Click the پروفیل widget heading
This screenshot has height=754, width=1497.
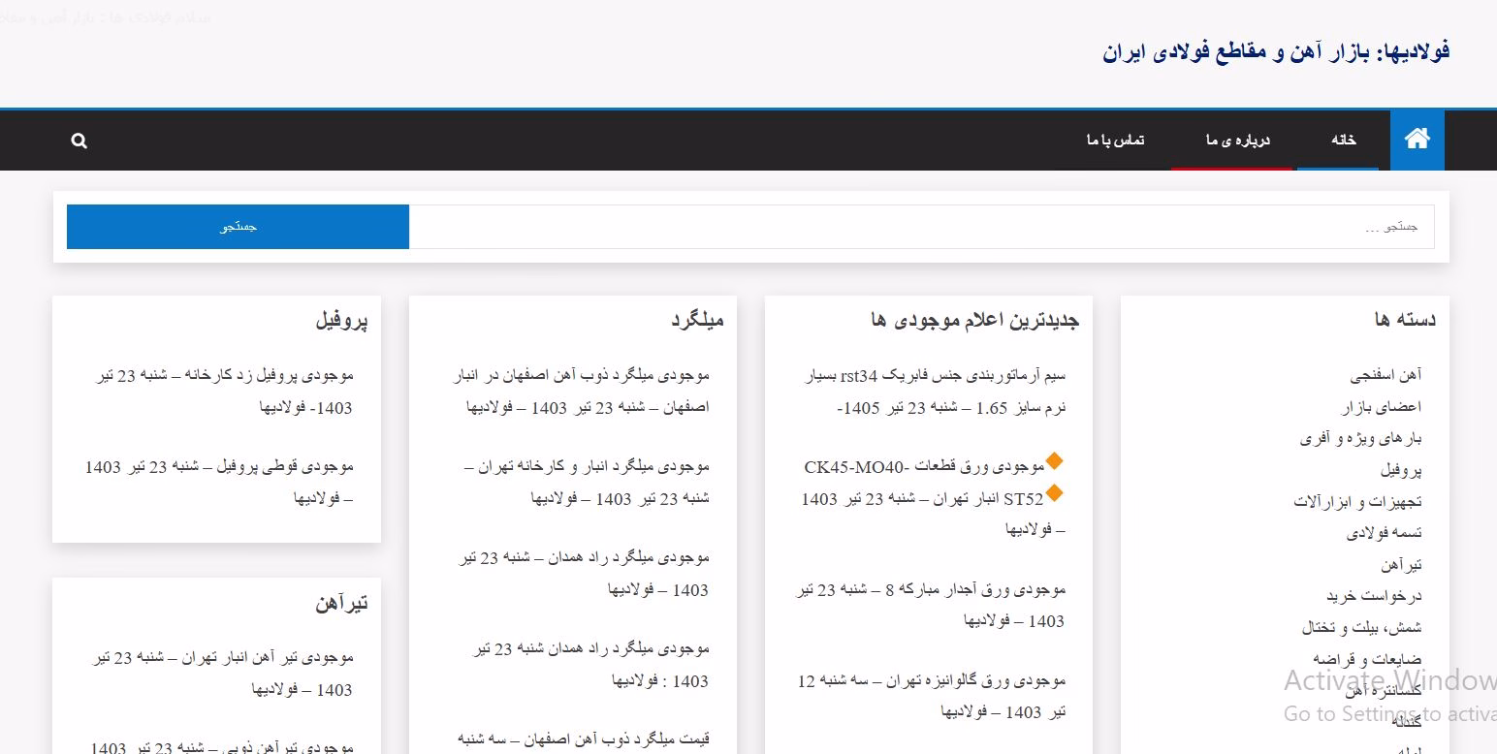tap(341, 320)
